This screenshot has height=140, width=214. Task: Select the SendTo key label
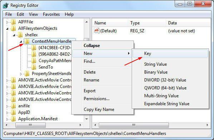point(46,67)
